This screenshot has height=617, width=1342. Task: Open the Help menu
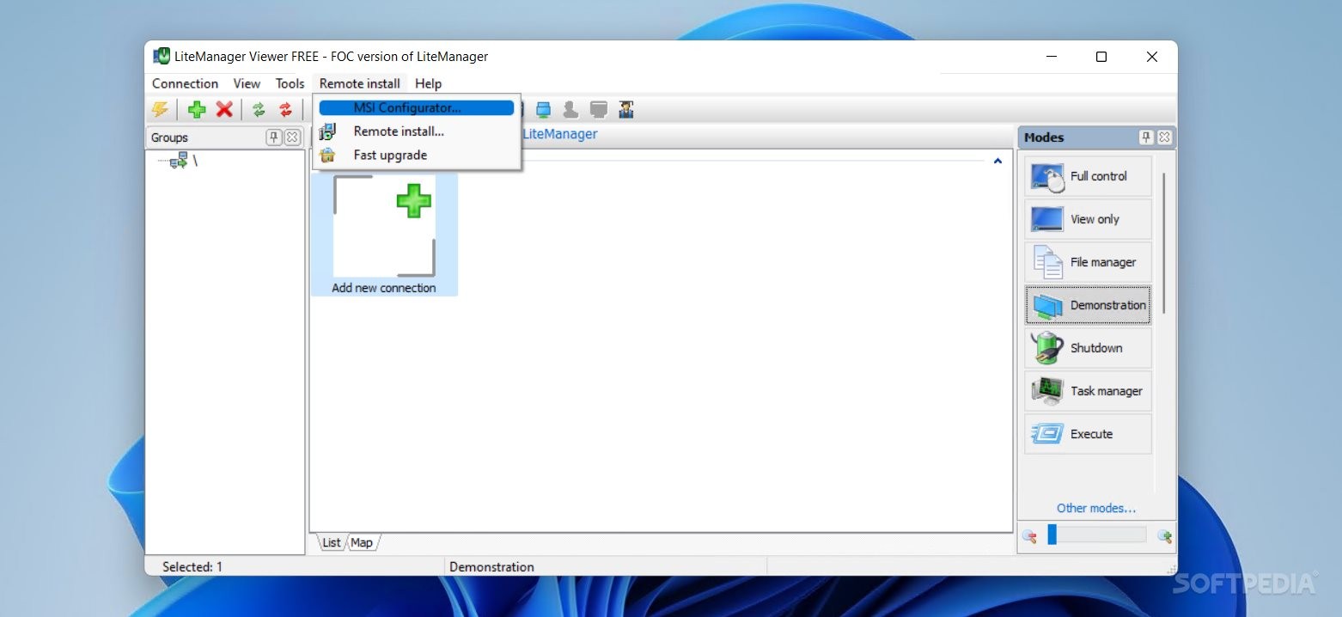tap(428, 83)
